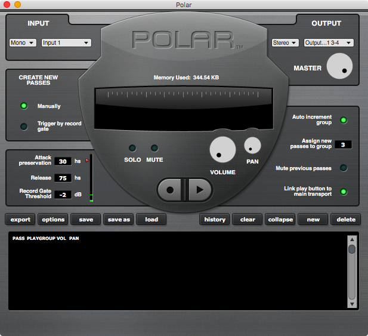The width and height of the screenshot is (368, 336).
Task: Click the new button
Action: tap(313, 219)
